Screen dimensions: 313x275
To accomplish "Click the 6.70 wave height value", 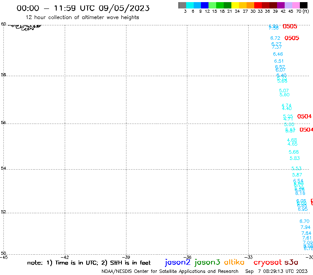I will pos(305,221).
